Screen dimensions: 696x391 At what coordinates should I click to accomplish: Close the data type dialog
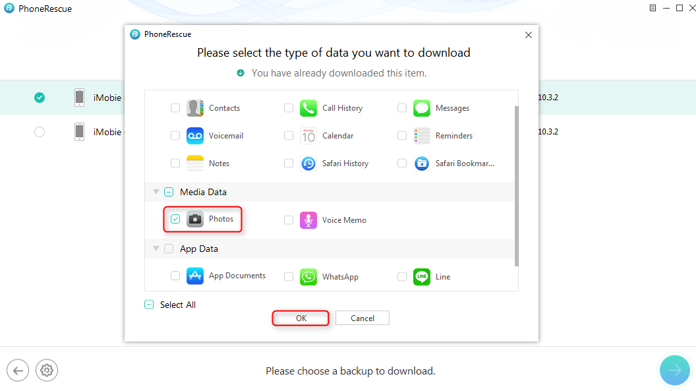coord(528,35)
